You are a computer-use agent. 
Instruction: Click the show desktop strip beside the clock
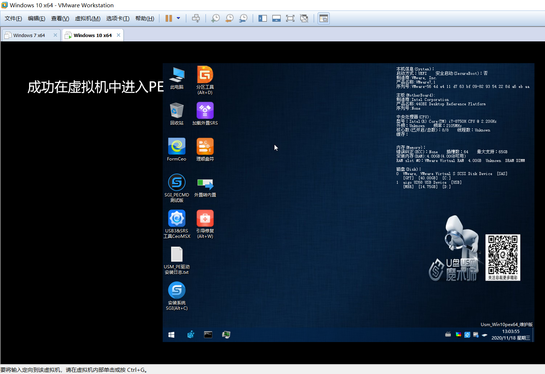click(533, 335)
